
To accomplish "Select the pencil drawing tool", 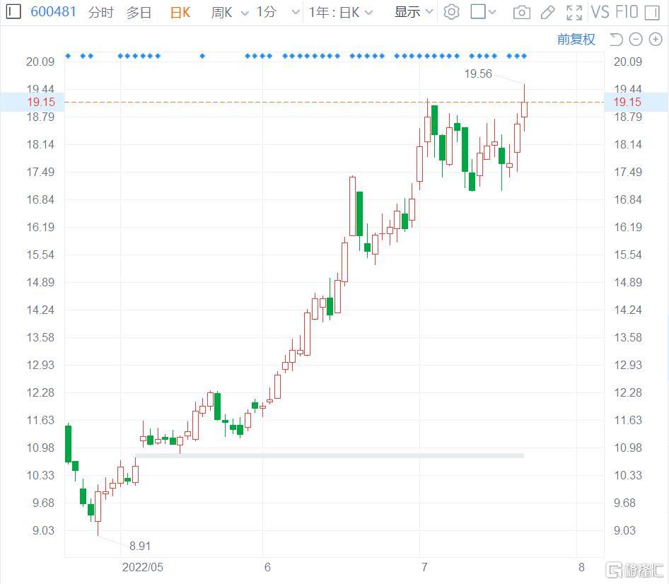I will [547, 12].
